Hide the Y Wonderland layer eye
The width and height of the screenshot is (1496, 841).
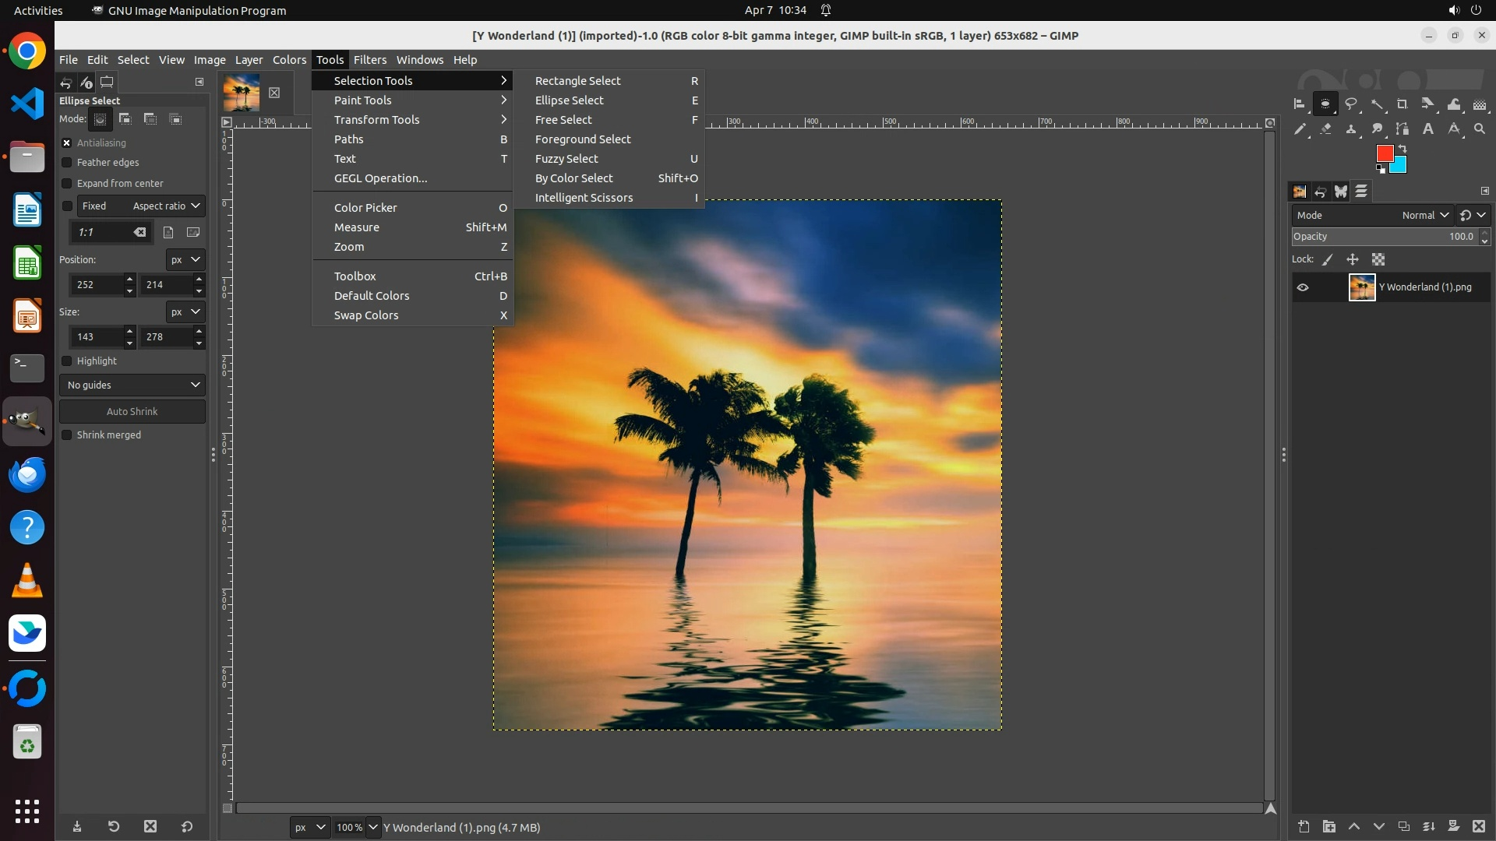1303,287
